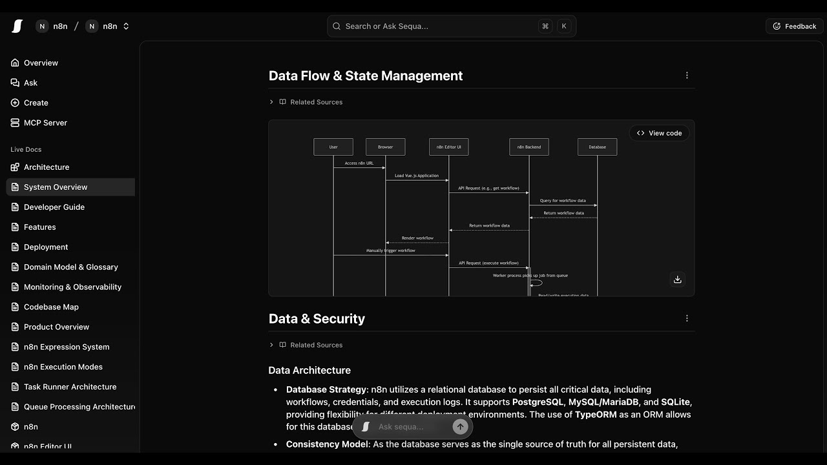The width and height of the screenshot is (827, 465).
Task: Click the Features document icon
Action: pyautogui.click(x=16, y=227)
